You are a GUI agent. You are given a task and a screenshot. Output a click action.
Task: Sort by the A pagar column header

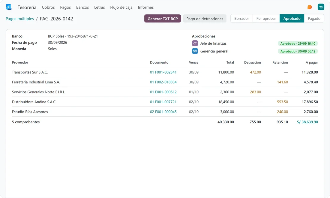click(x=312, y=62)
